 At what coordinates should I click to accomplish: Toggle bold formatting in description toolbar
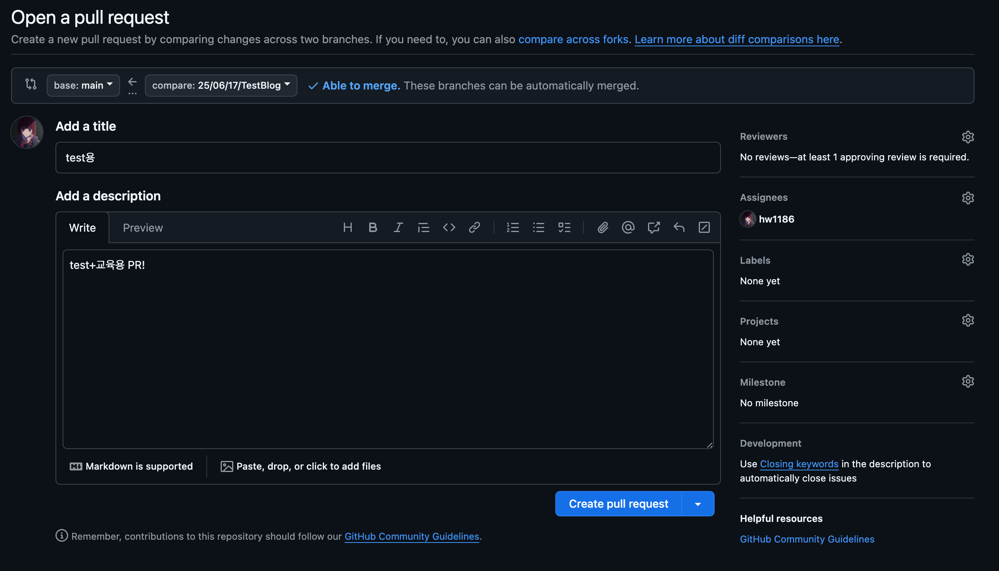(372, 227)
